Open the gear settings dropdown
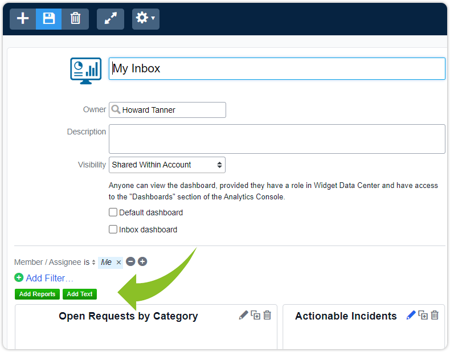Viewport: 450px width, 352px height. point(145,19)
